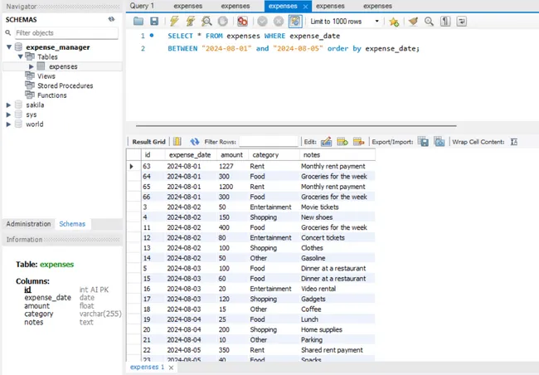Execute statement under cursor icon
Screen dimensions: 539x375
pos(191,22)
